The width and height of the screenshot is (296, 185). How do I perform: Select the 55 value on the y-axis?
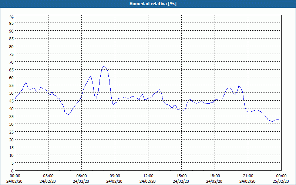tap(11, 85)
